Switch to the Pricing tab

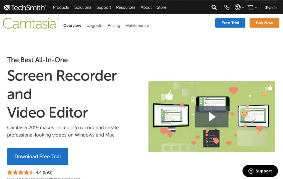coord(114,26)
